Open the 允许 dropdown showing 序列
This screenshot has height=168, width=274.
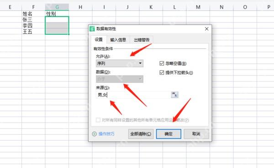coord(120,64)
